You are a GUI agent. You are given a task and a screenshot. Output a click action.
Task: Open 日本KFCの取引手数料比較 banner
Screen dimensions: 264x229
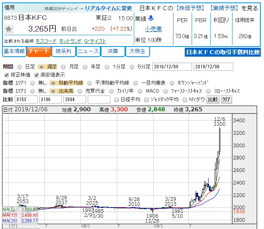click(223, 52)
